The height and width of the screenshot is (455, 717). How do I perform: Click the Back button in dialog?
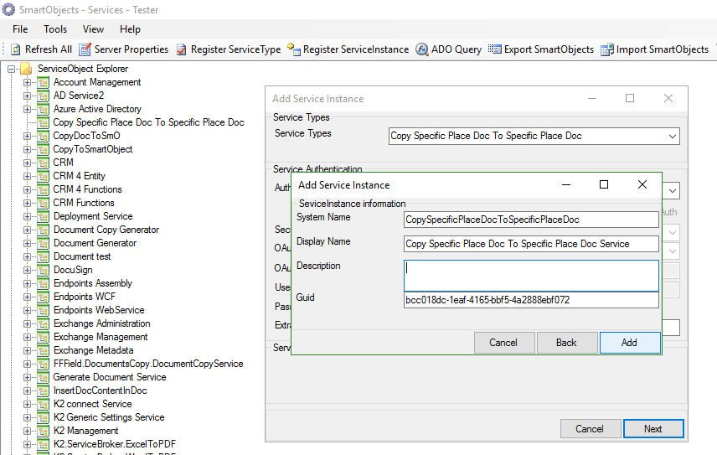(x=566, y=343)
